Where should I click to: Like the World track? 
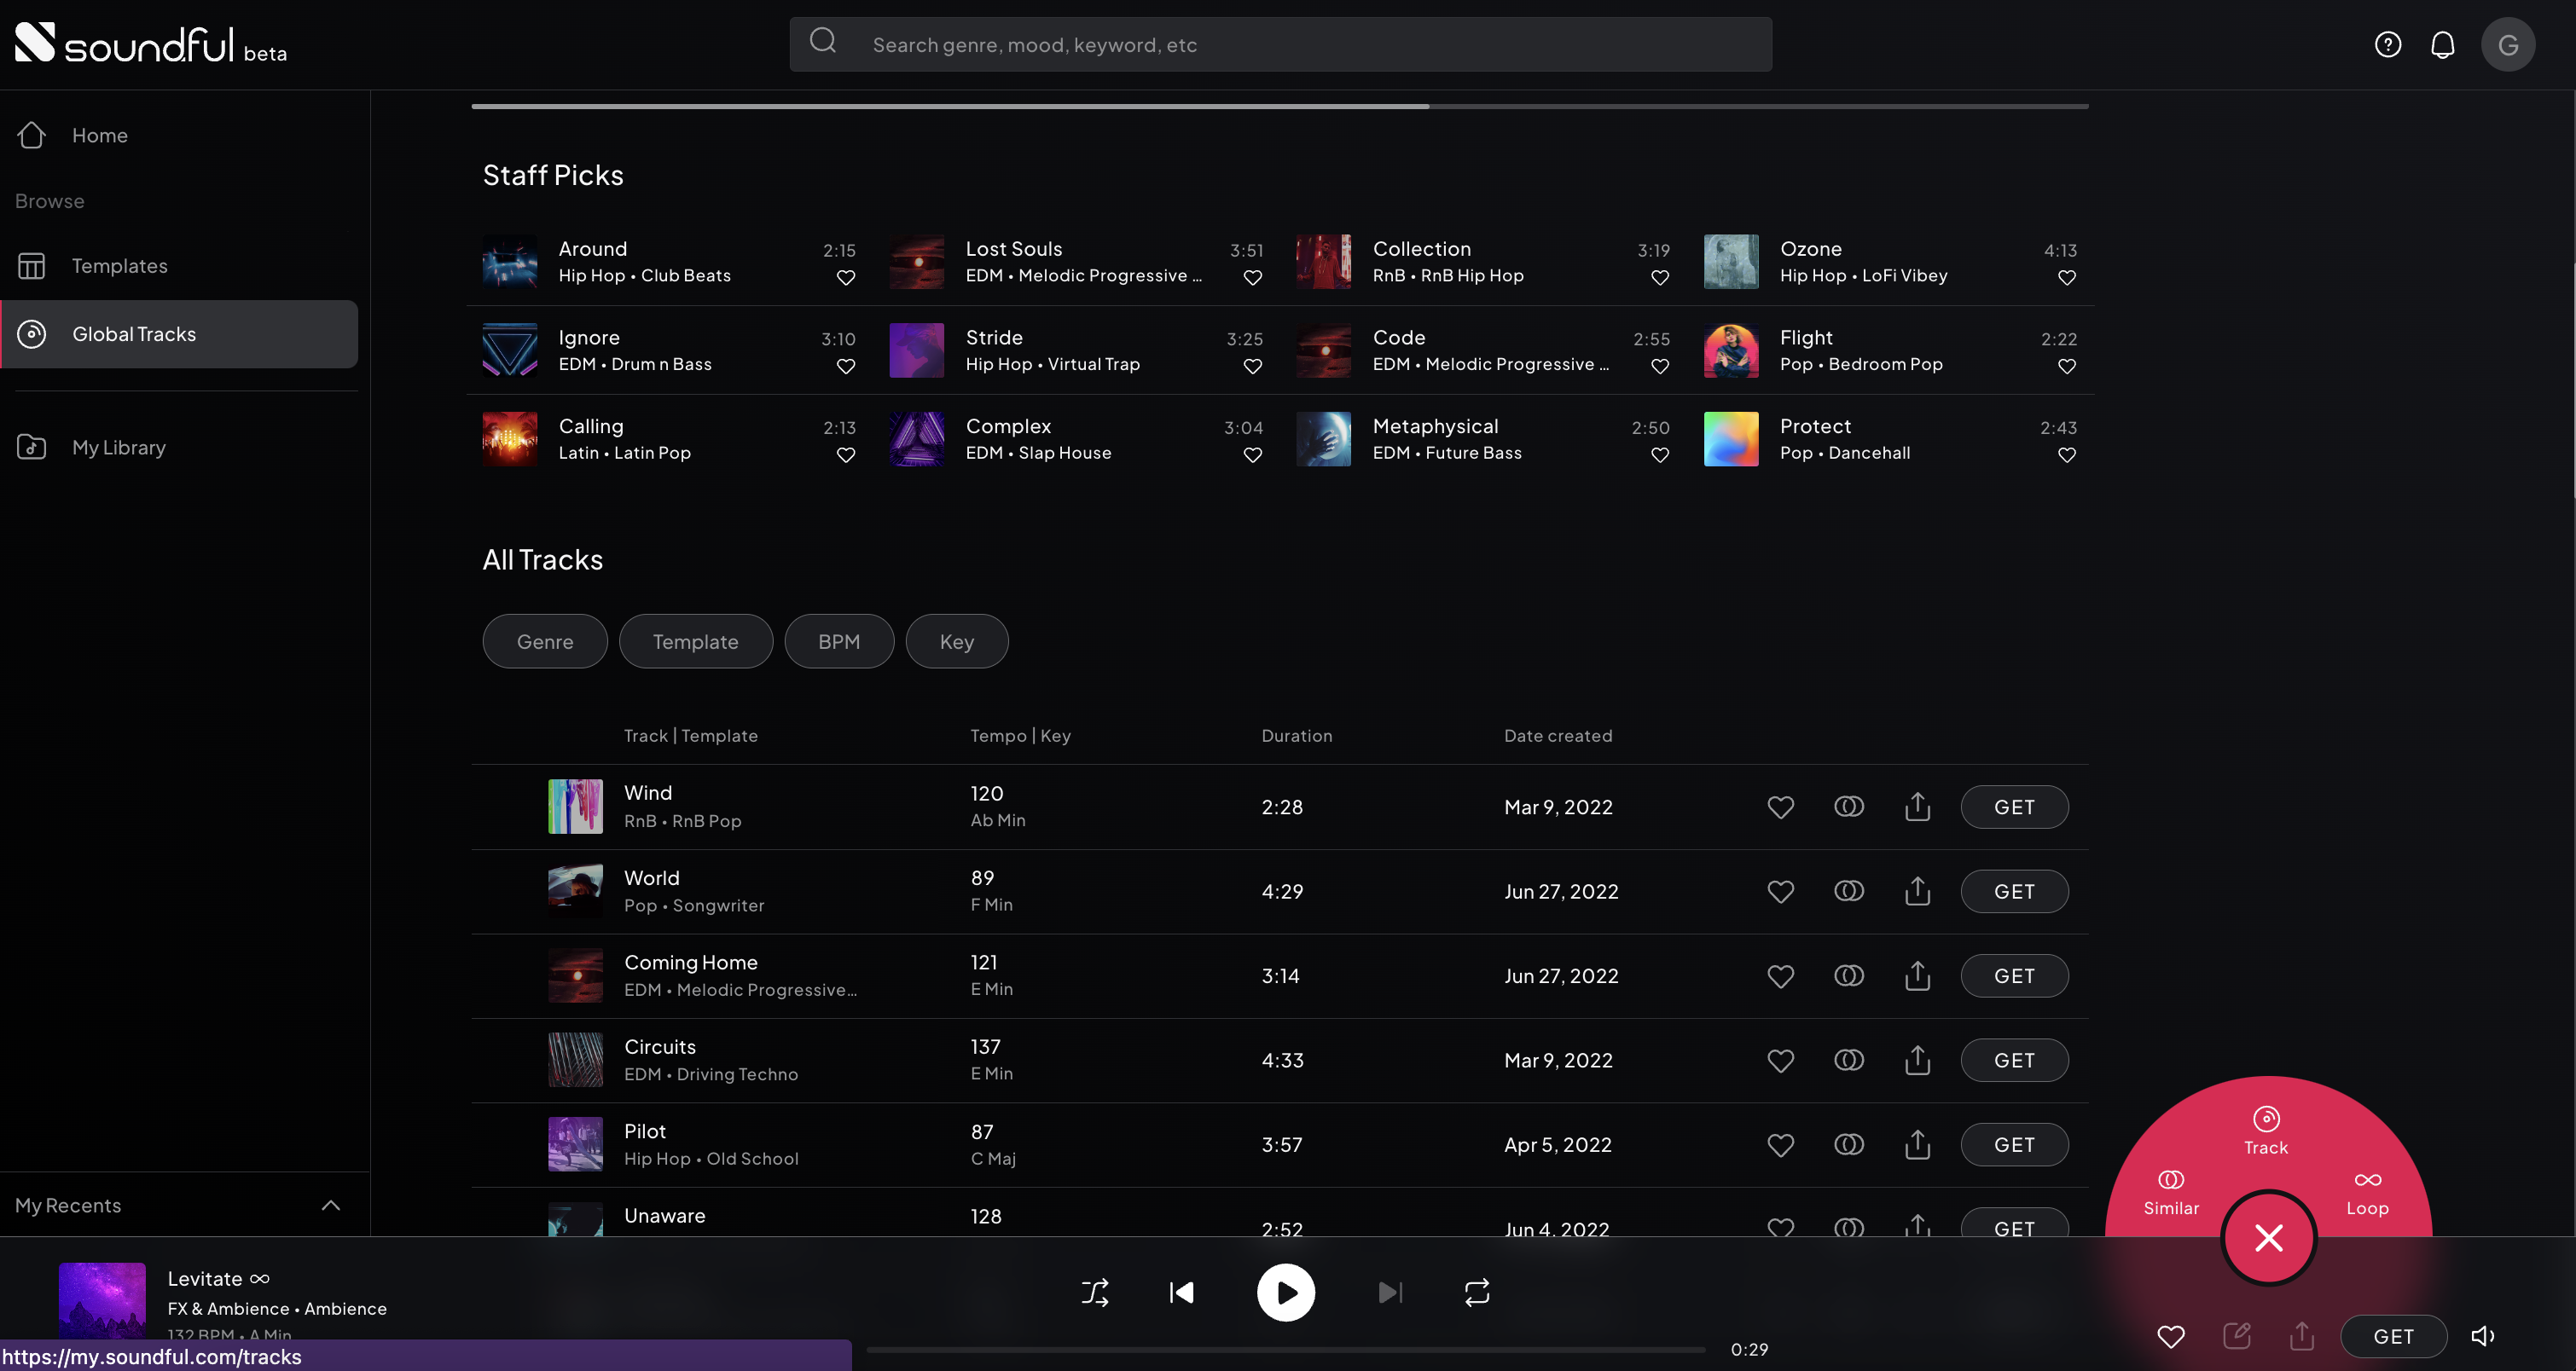(1780, 891)
